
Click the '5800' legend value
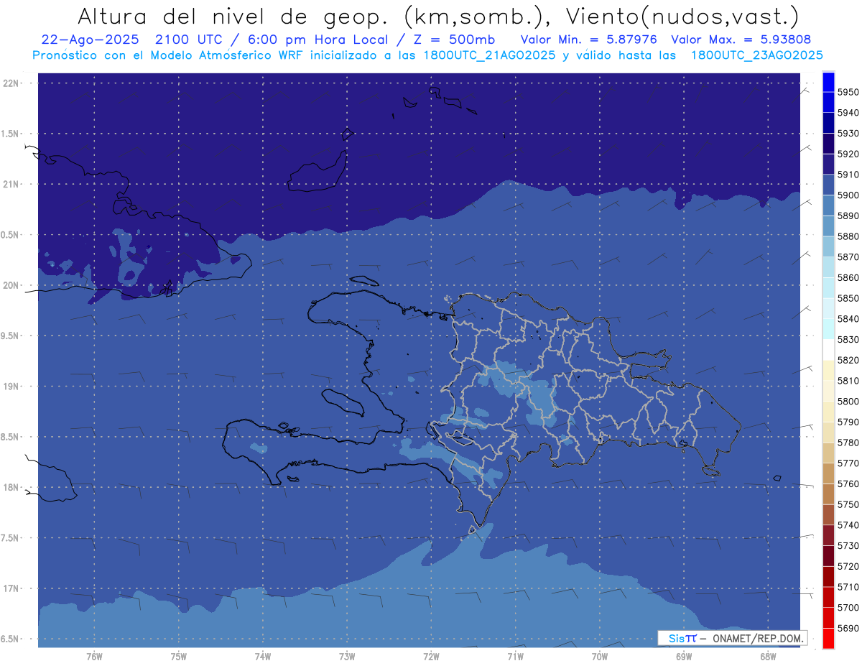coord(848,401)
